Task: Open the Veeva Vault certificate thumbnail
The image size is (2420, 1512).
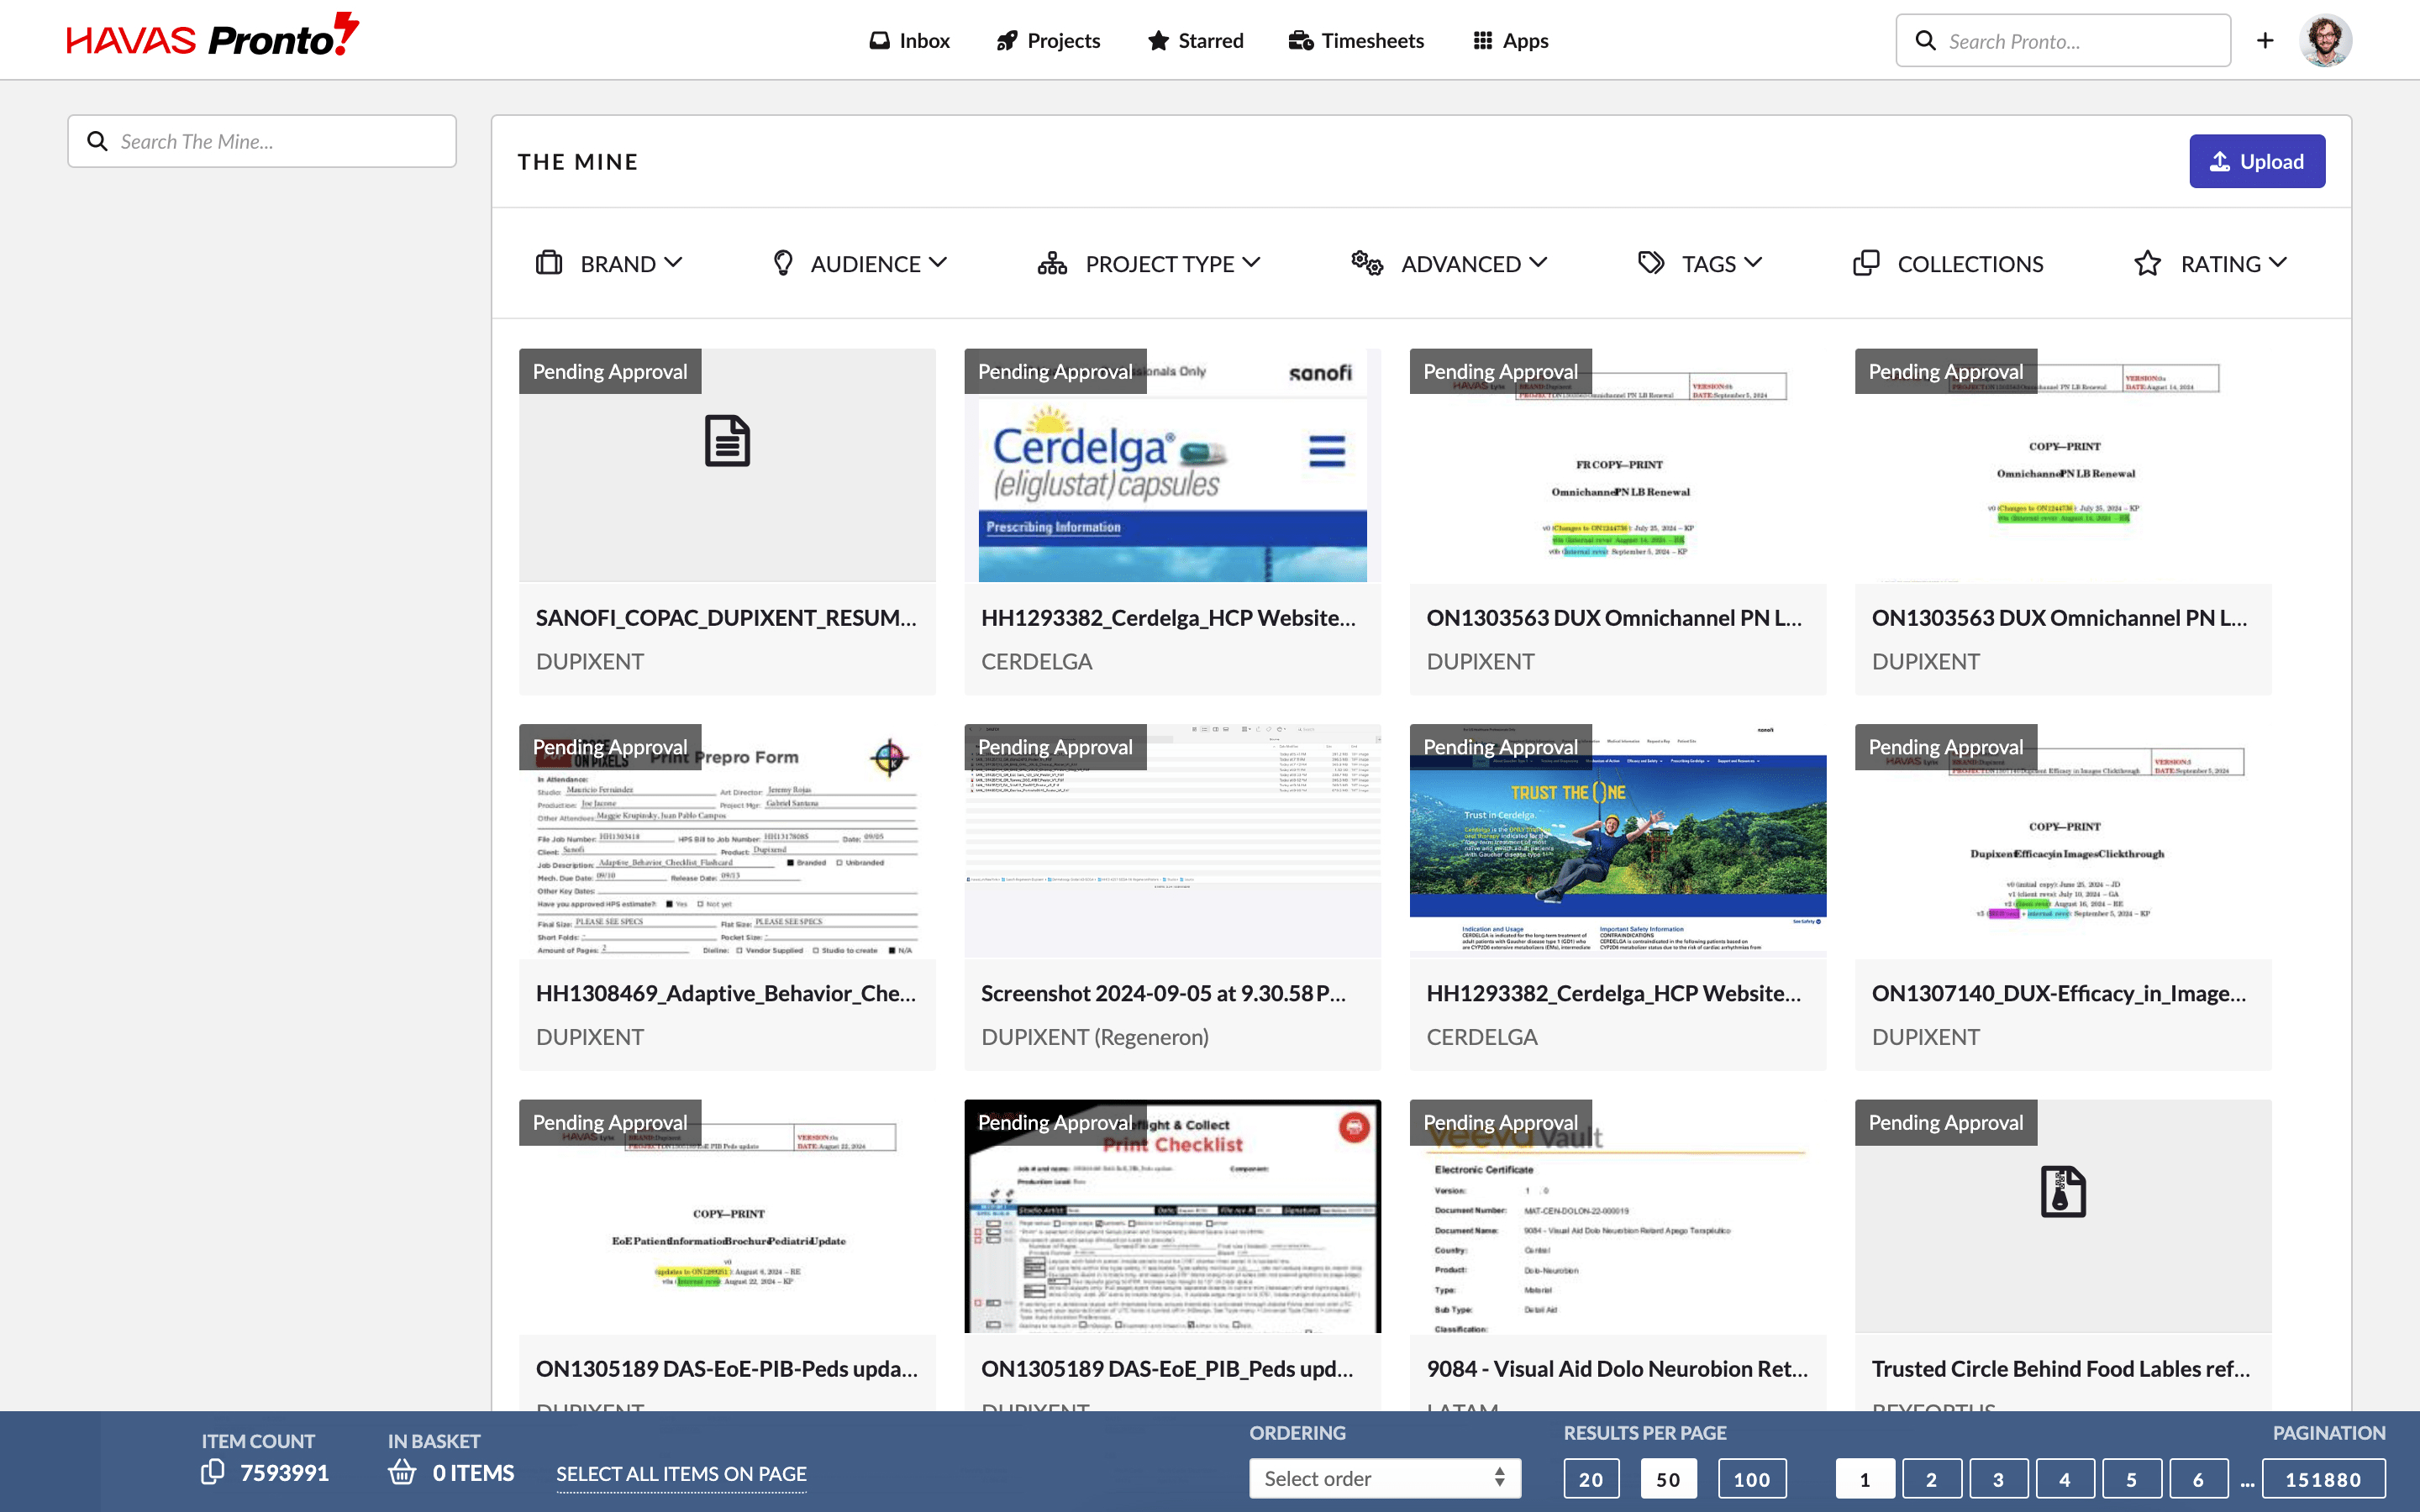Action: pyautogui.click(x=1618, y=1216)
